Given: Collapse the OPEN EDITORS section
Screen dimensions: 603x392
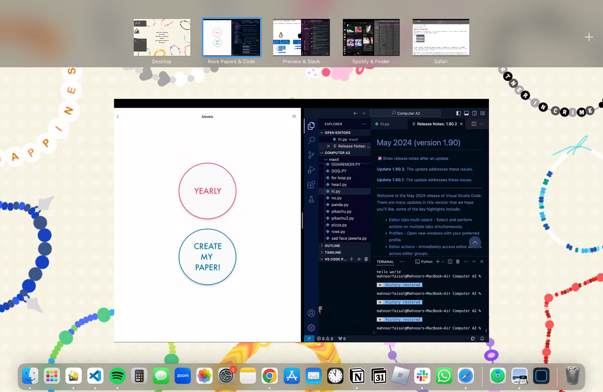Looking at the screenshot, I should [x=337, y=133].
